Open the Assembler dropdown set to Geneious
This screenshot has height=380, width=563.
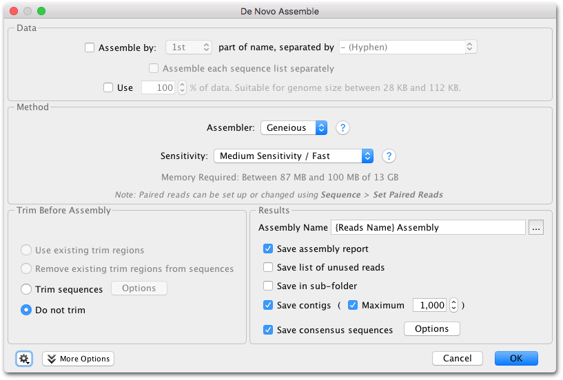(294, 128)
